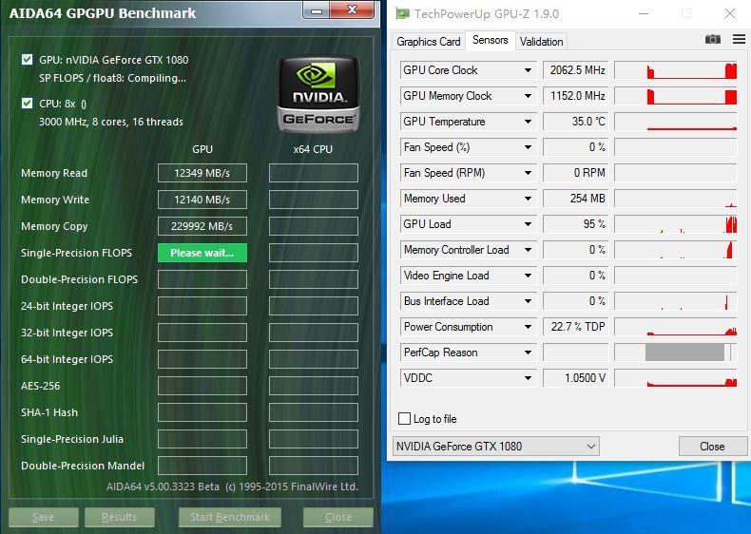Click the GPU Temperature history graph
Screen dimensions: 751x534
[675, 122]
